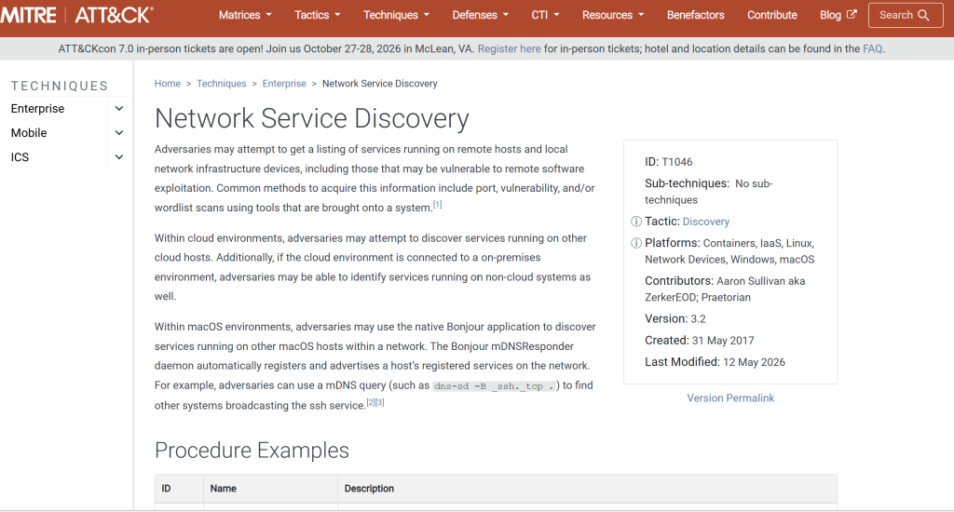Open the Resources dropdown menu

(x=613, y=15)
